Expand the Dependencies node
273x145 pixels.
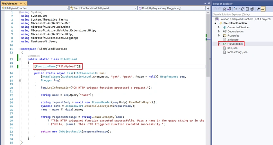tap(219, 32)
